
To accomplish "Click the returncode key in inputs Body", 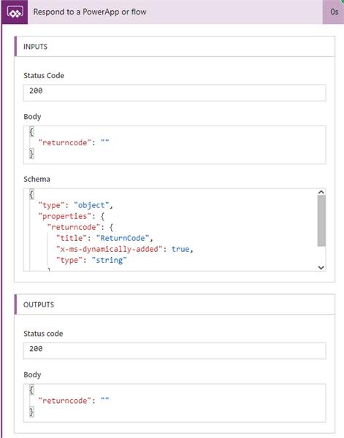I will click(x=64, y=143).
